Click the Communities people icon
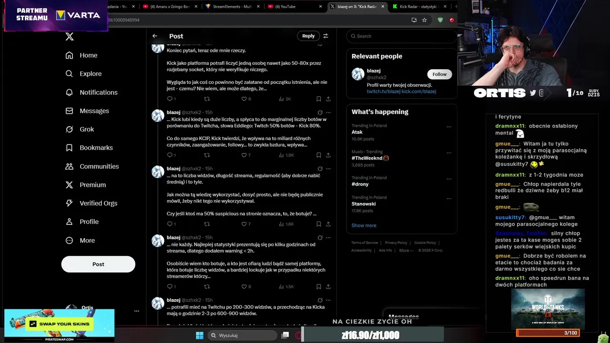The width and height of the screenshot is (610, 343). tap(70, 166)
